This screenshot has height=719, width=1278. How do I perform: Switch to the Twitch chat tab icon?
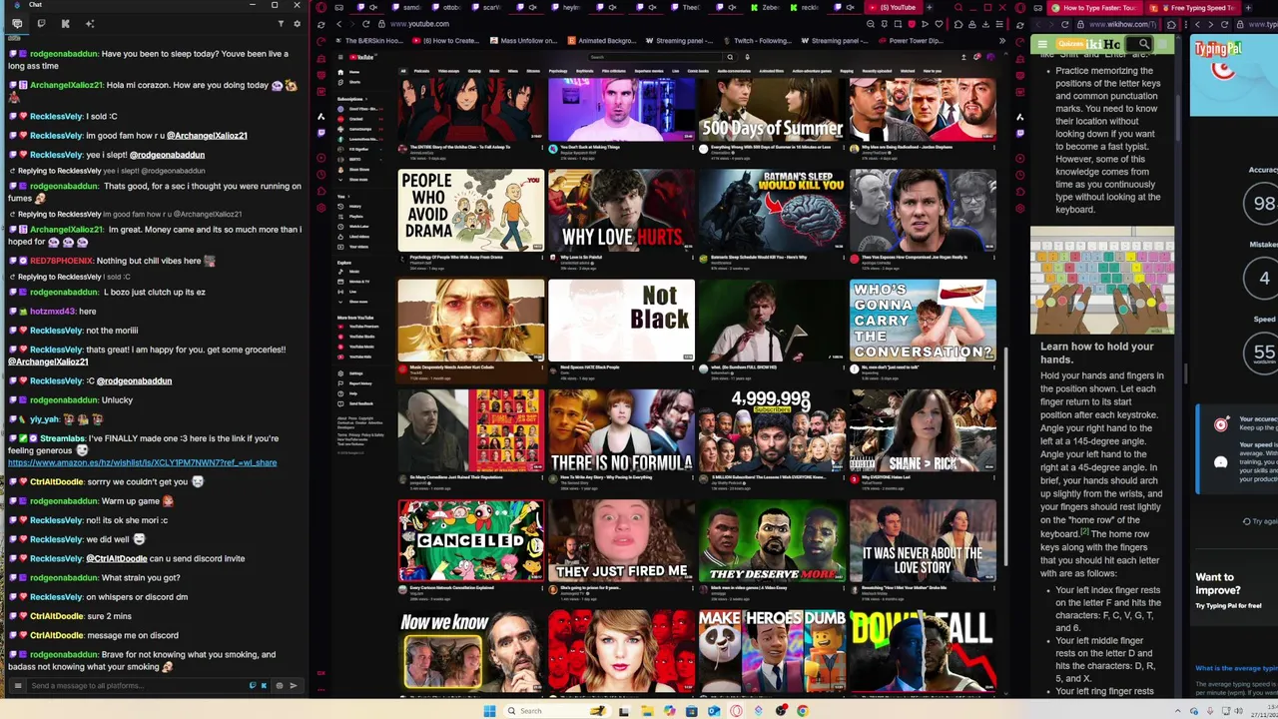coord(41,24)
